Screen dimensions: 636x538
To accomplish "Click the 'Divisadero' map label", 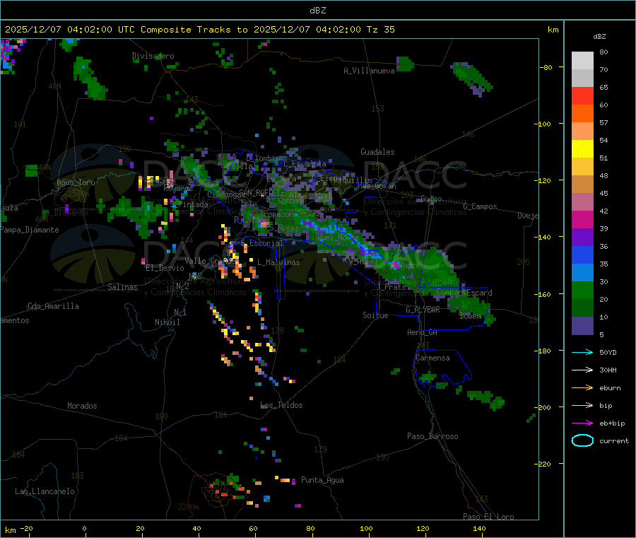I will 153,56.
